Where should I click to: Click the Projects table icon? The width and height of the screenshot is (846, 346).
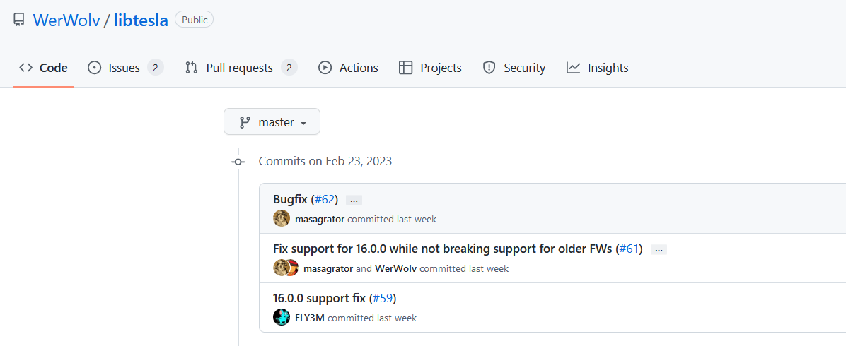[x=406, y=68]
